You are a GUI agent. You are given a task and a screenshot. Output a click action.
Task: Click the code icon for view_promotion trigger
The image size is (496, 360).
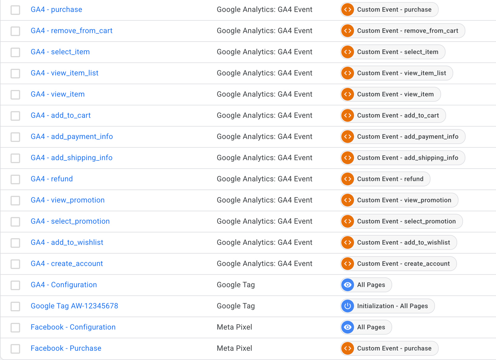click(348, 200)
